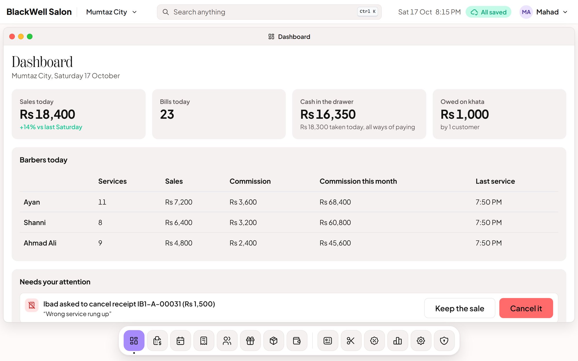578x361 pixels.
Task: Select the Ayan barber row name
Action: point(32,202)
